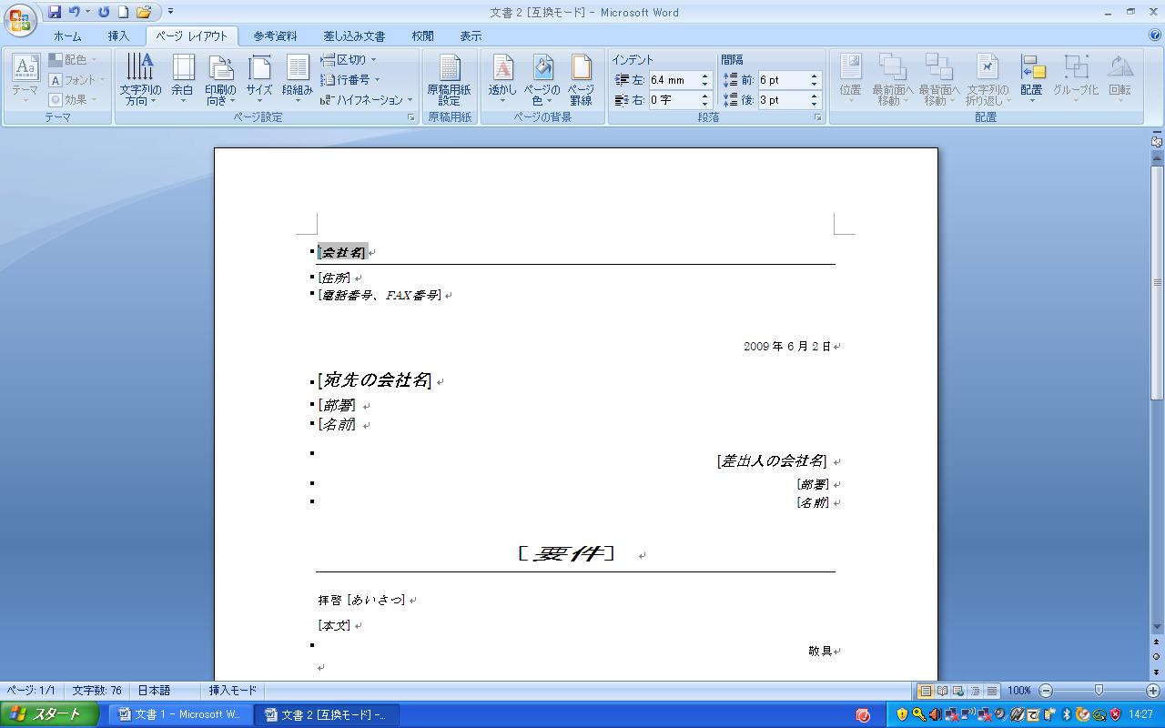Redo the action in quick access toolbar
The height and width of the screenshot is (728, 1165).
(x=104, y=12)
